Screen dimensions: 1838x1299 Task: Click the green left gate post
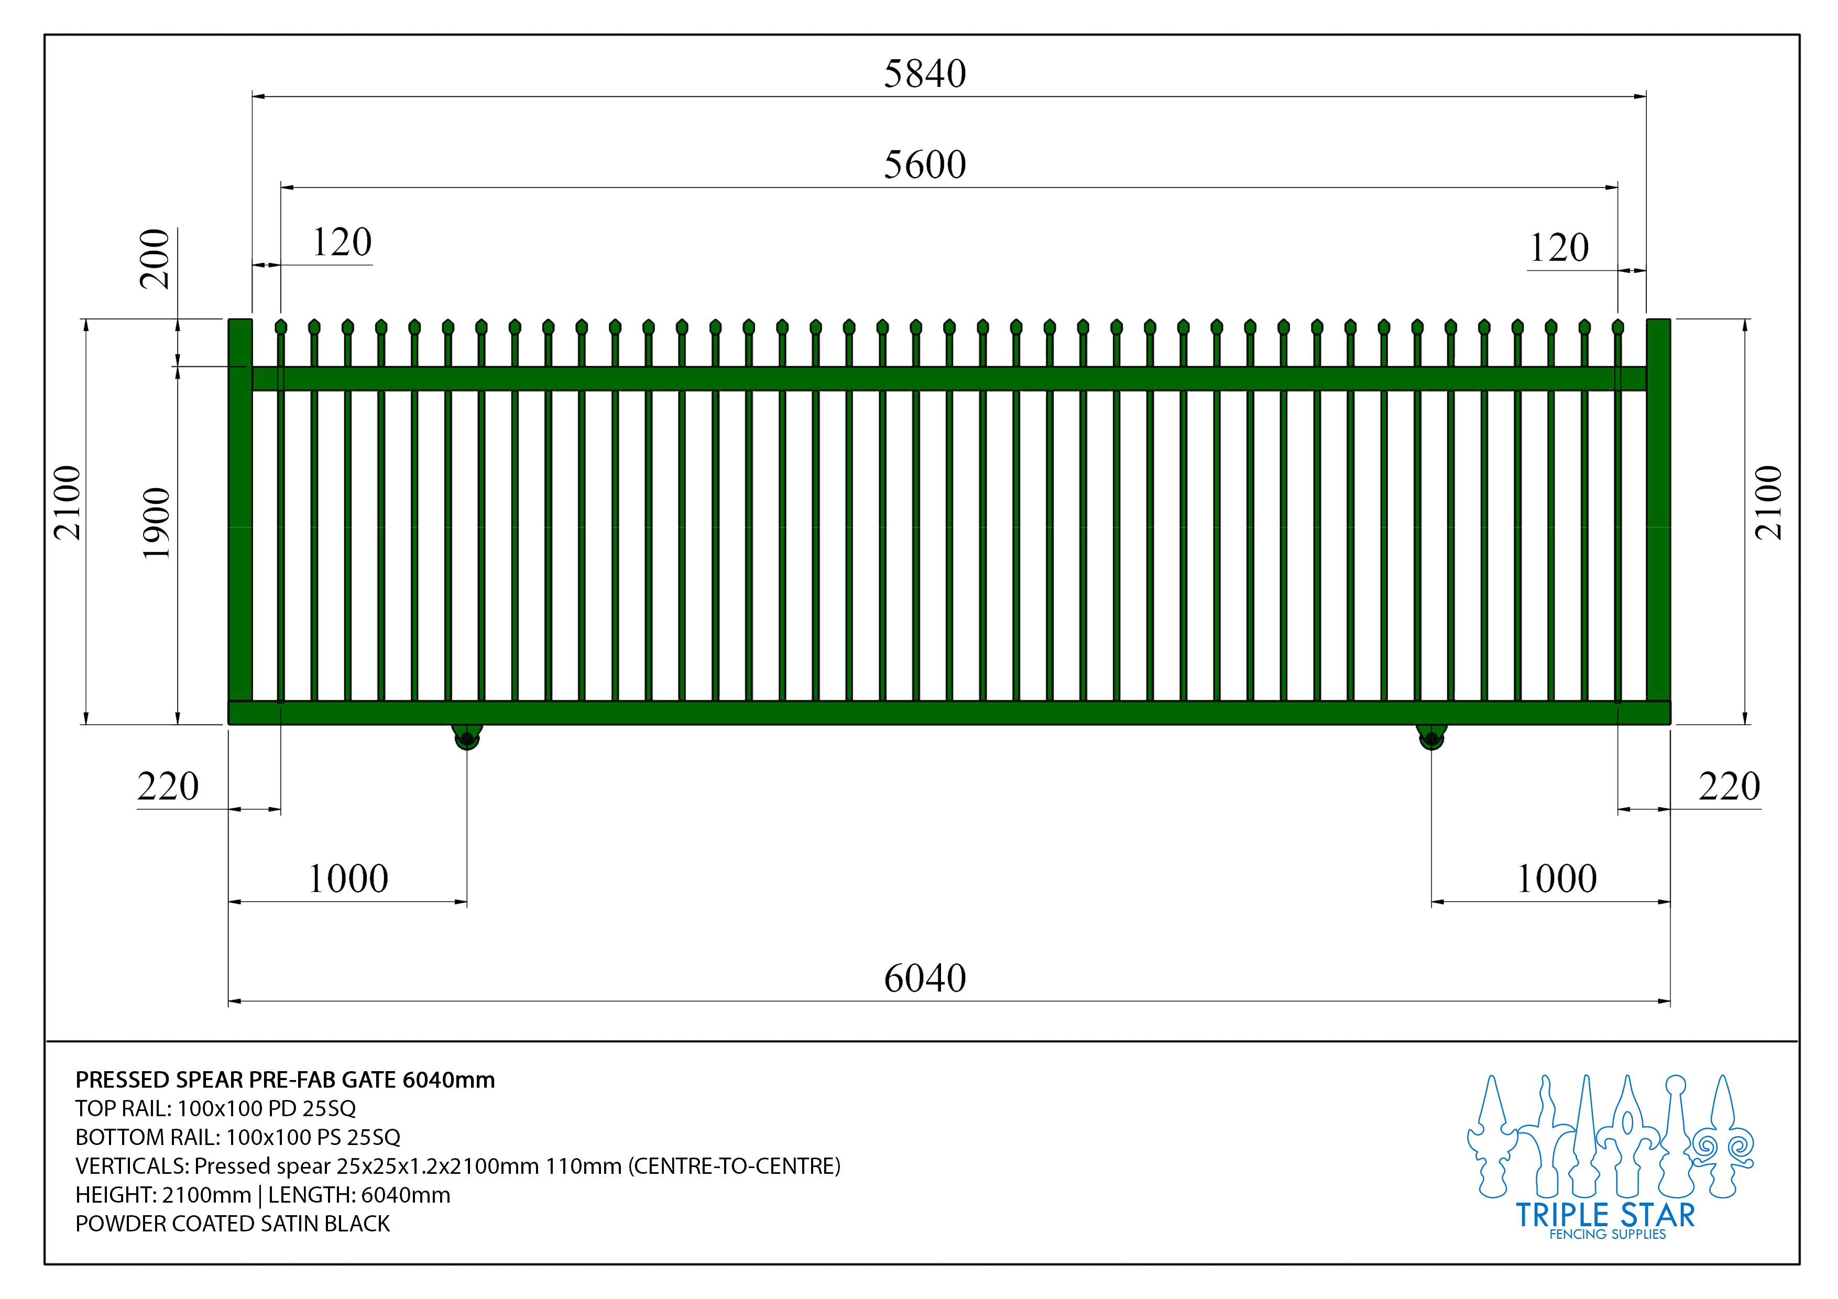(x=240, y=520)
